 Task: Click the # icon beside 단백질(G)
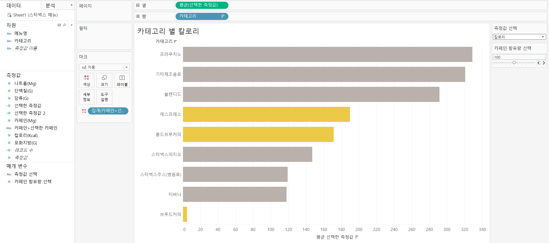tap(9, 91)
